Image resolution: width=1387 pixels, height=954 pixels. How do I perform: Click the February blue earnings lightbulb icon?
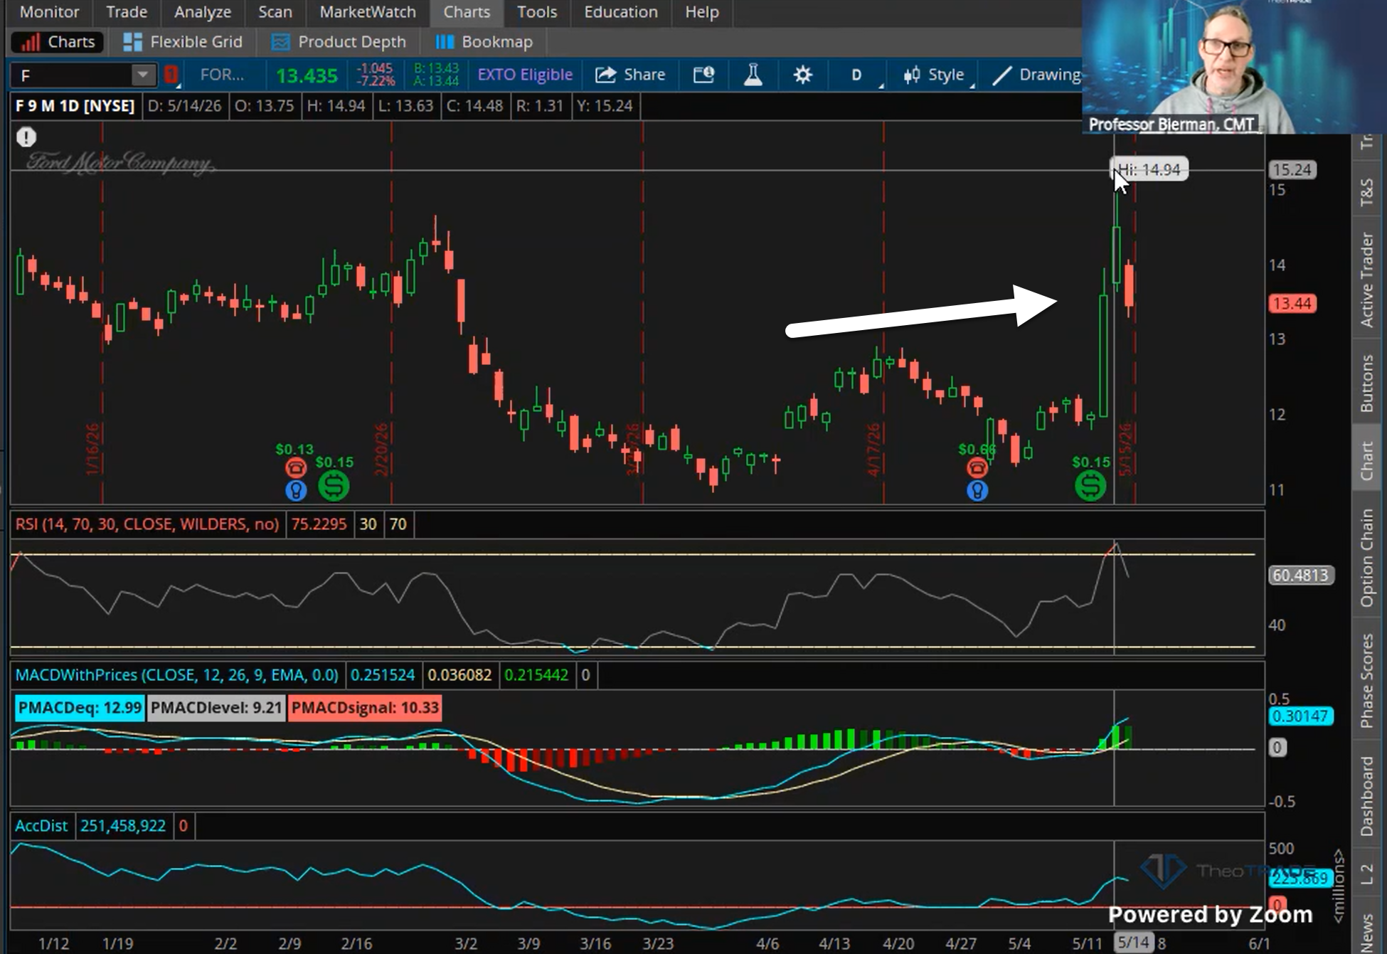(x=296, y=489)
